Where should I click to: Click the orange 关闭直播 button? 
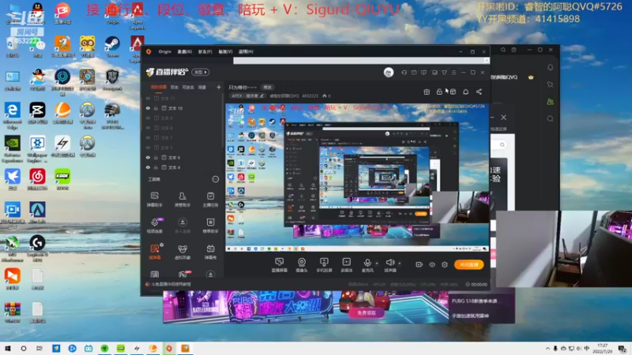468,264
